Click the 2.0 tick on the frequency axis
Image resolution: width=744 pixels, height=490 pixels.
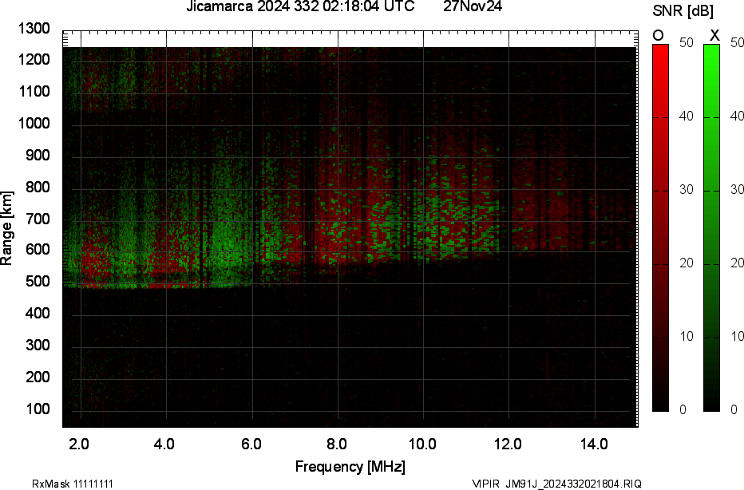[79, 444]
